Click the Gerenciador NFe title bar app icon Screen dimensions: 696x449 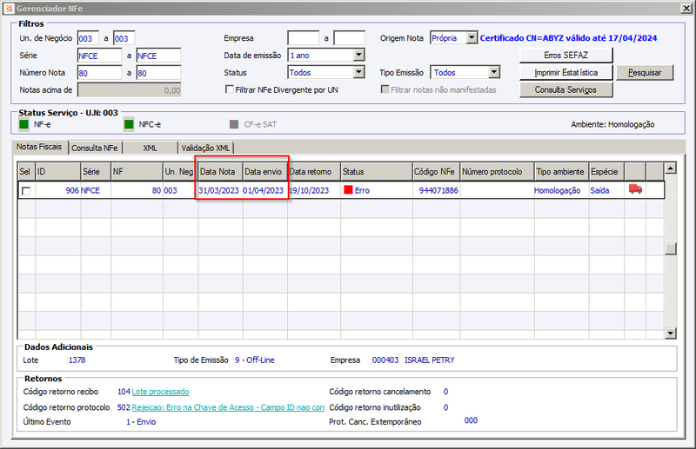pyautogui.click(x=9, y=9)
